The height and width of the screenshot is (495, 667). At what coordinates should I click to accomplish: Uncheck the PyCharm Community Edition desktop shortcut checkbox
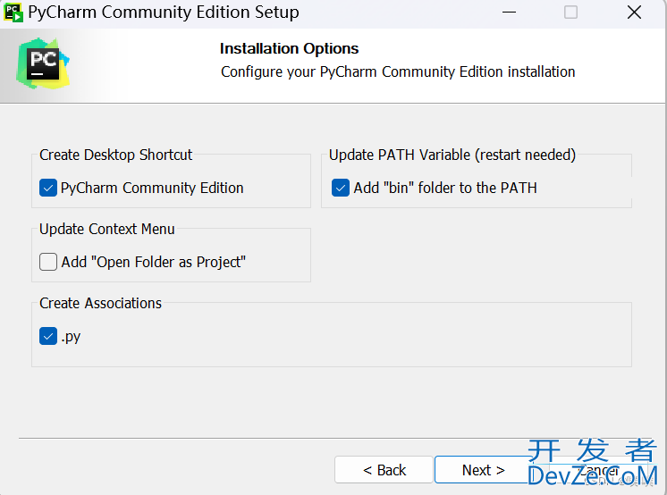48,188
